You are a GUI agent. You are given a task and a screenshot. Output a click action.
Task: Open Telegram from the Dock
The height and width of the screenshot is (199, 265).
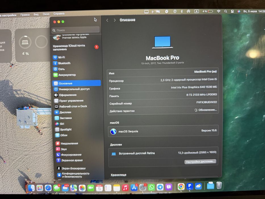160,187
